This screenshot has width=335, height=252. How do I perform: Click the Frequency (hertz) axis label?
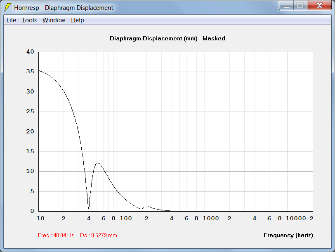click(x=288, y=236)
